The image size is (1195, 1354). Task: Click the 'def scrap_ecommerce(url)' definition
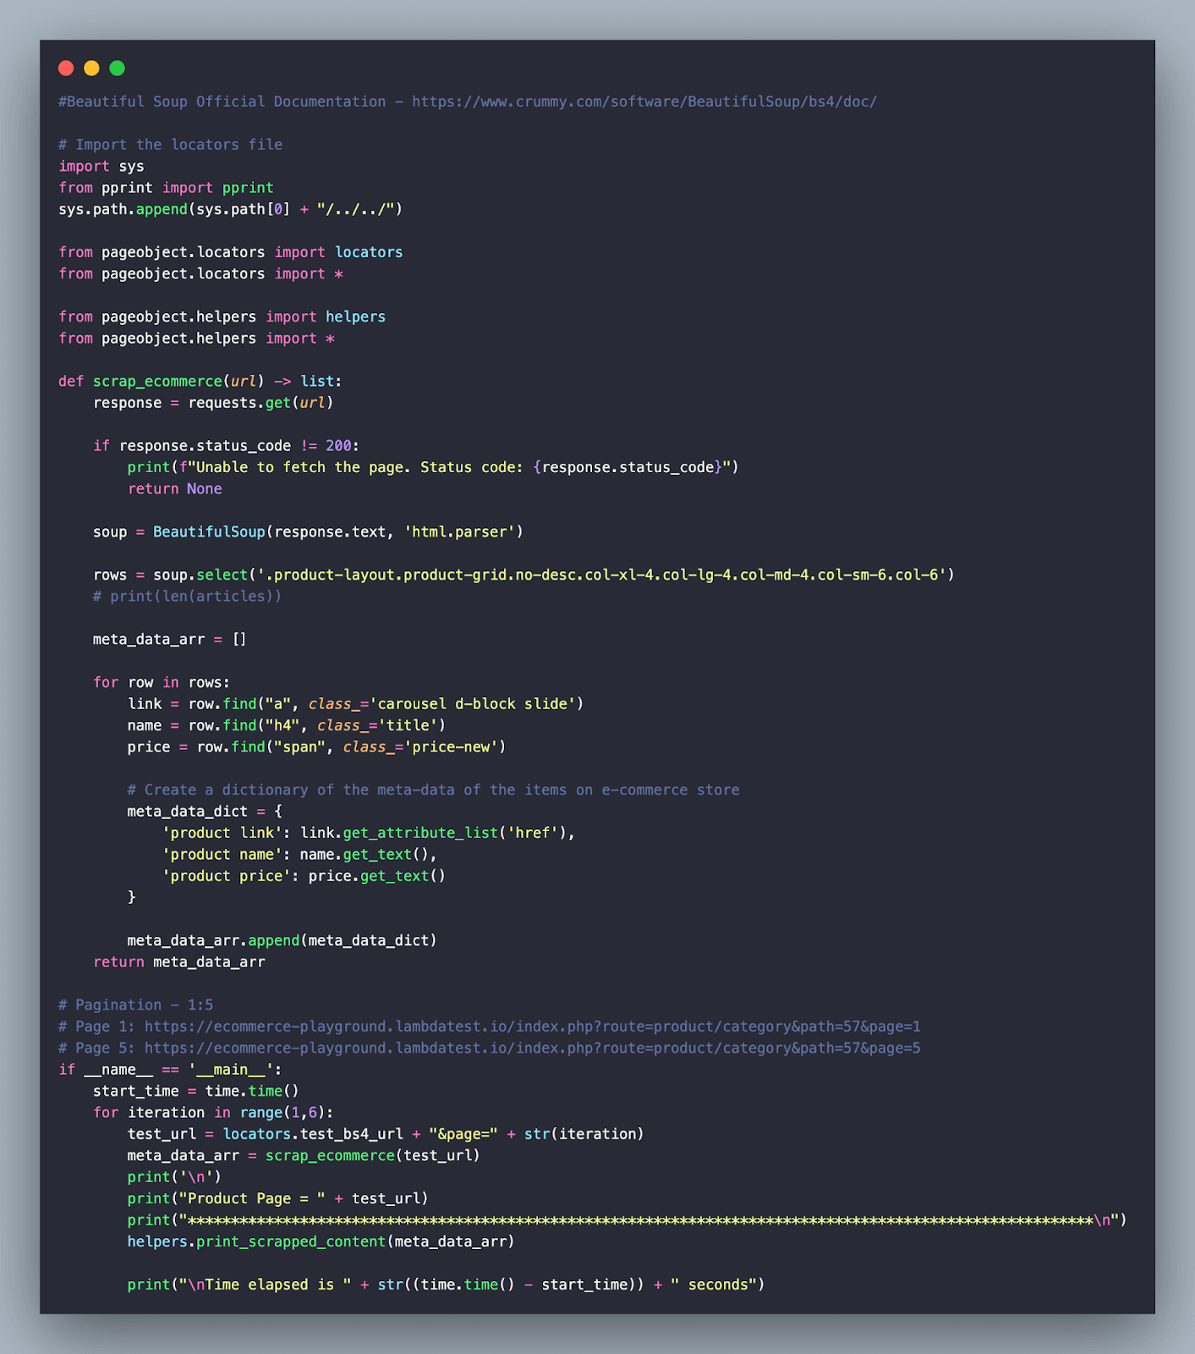pyautogui.click(x=200, y=382)
